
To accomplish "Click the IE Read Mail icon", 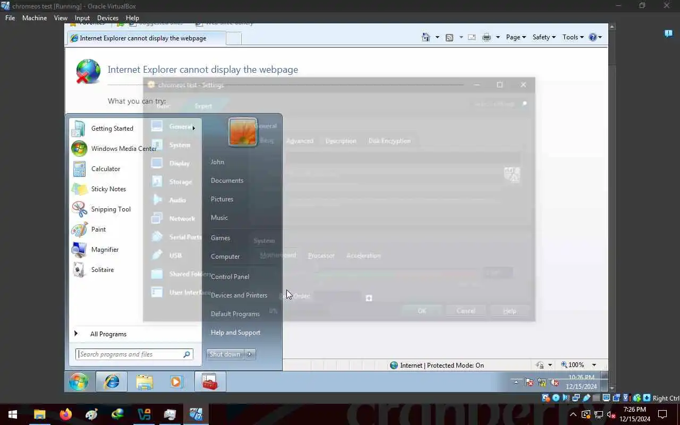I will 471,37.
